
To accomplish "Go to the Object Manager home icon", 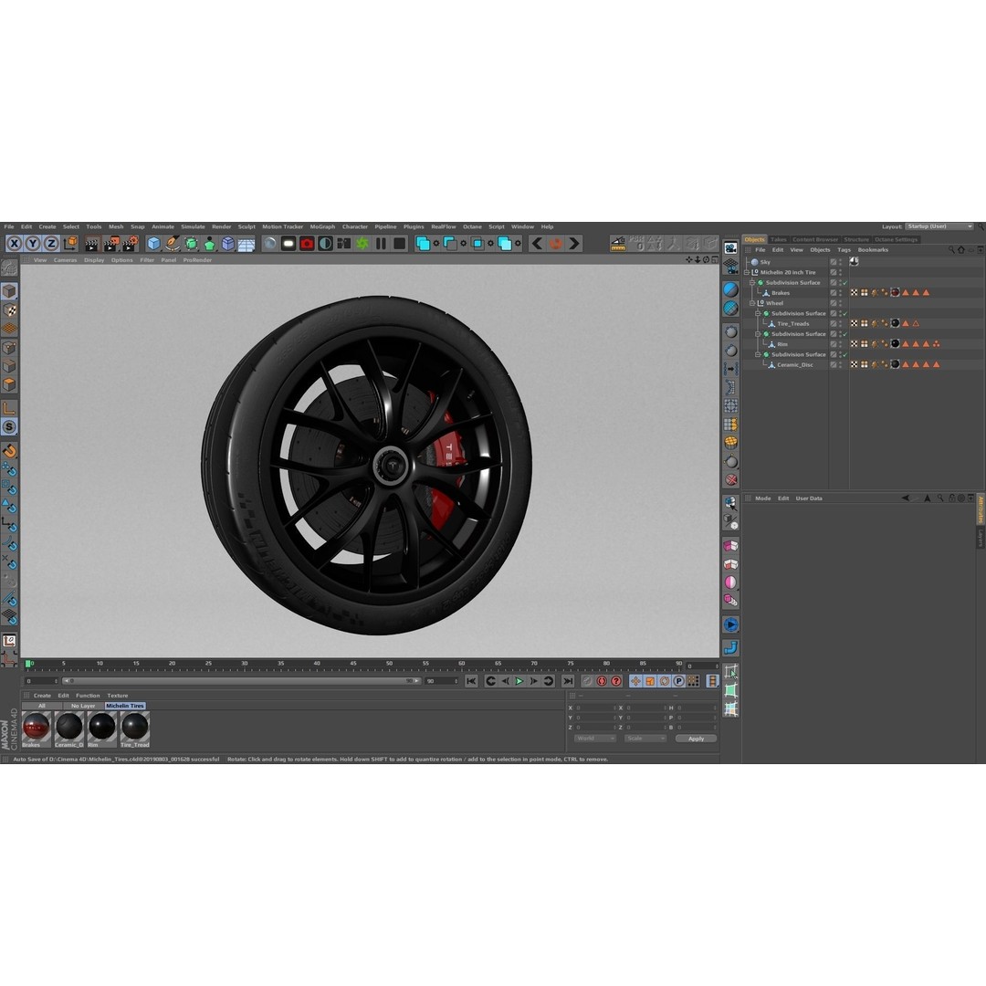I will point(960,249).
